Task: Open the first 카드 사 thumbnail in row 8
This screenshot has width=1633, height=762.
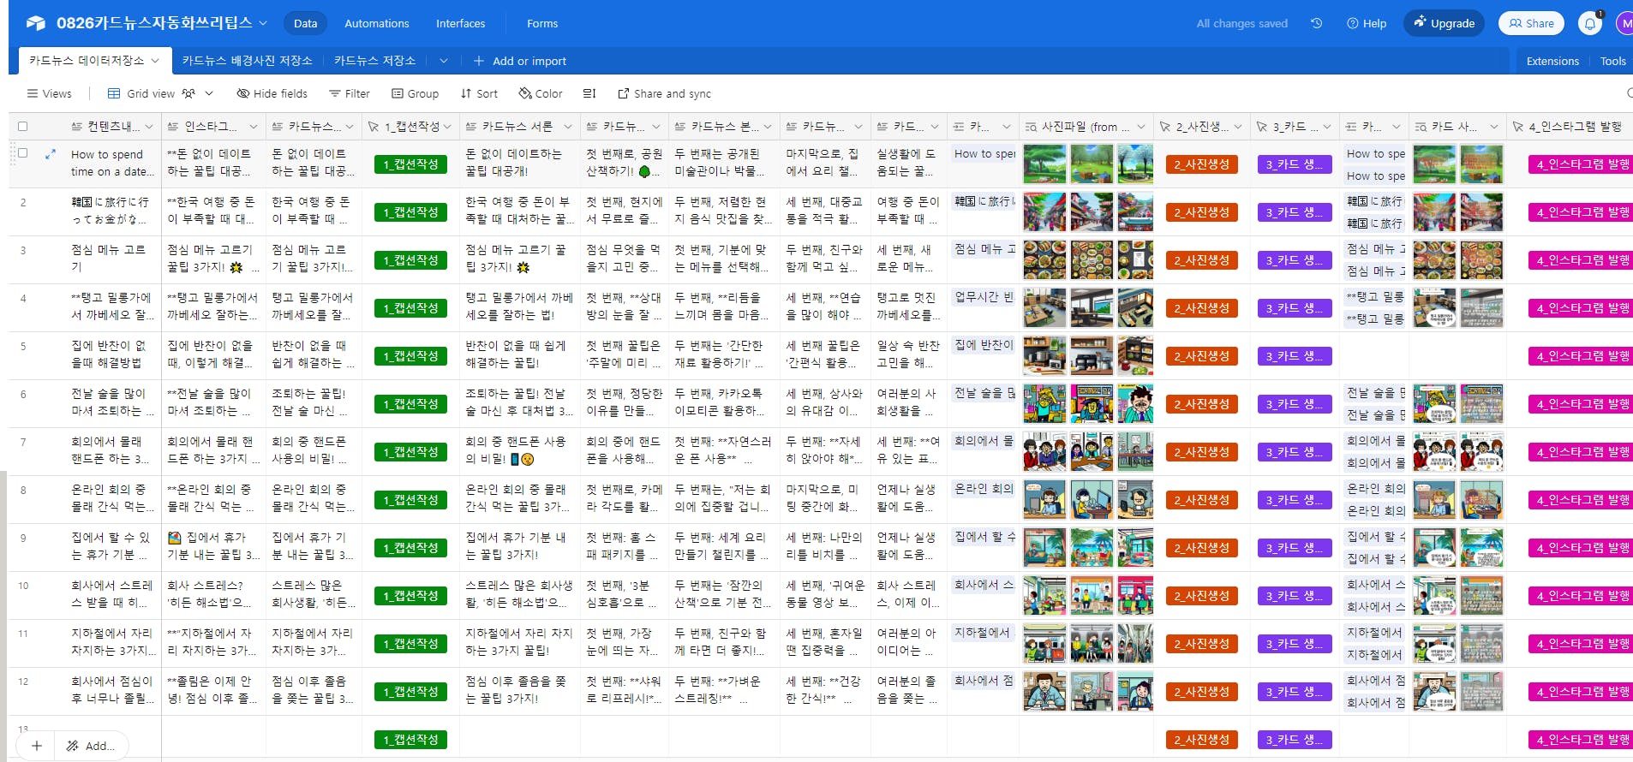Action: tap(1434, 499)
